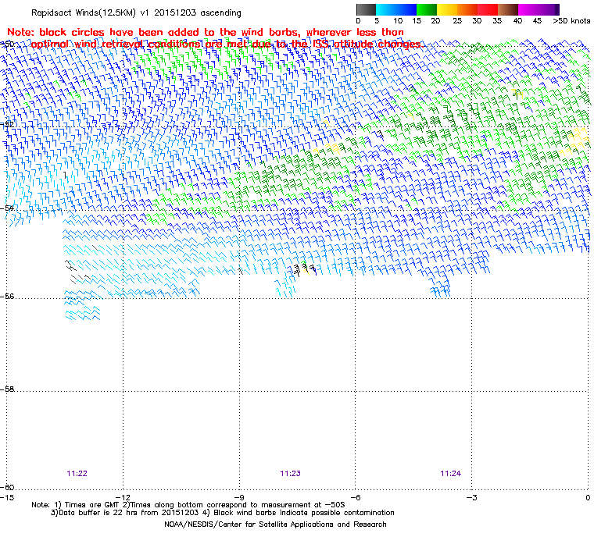The height and width of the screenshot is (537, 594).
Task: Click the magenta 40-45 knots legend segment
Action: pyautogui.click(x=528, y=9)
